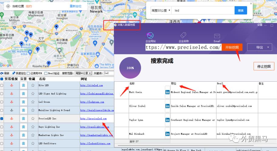The height and width of the screenshot is (151, 277).
Task: Click the 网址 column header
Action: (84, 79)
